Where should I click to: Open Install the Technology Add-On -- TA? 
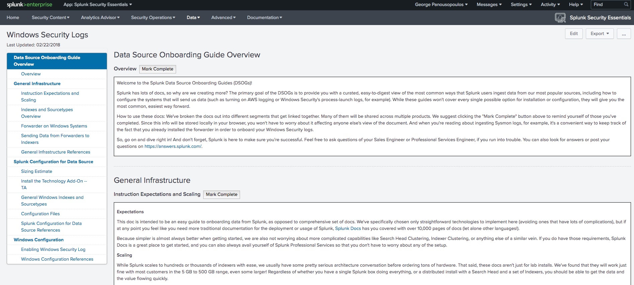pos(54,185)
